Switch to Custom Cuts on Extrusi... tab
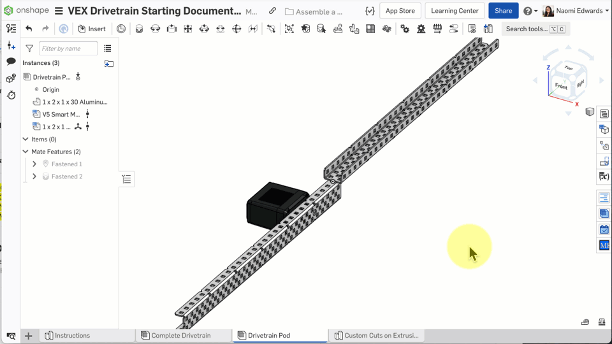The height and width of the screenshot is (344, 612). (377, 336)
